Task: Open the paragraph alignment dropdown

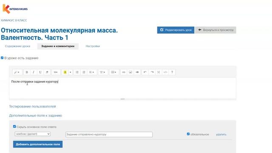Action: pos(92,72)
